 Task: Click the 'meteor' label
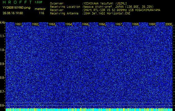[40, 9]
